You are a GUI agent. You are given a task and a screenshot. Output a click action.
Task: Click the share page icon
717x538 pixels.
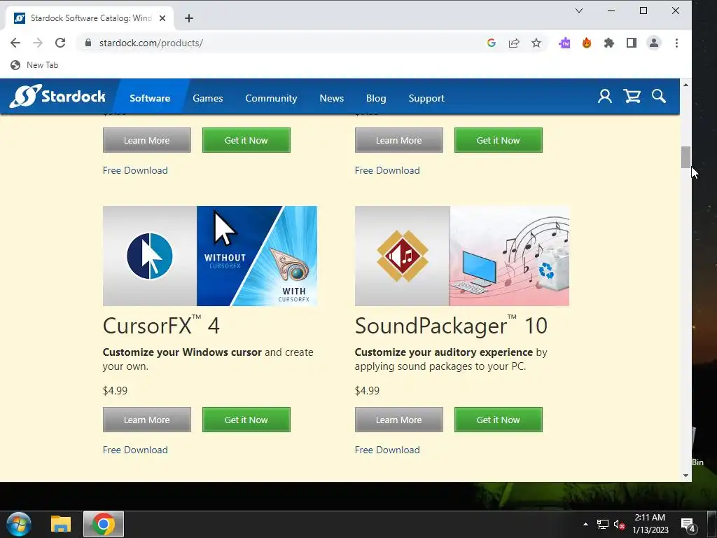(x=514, y=43)
